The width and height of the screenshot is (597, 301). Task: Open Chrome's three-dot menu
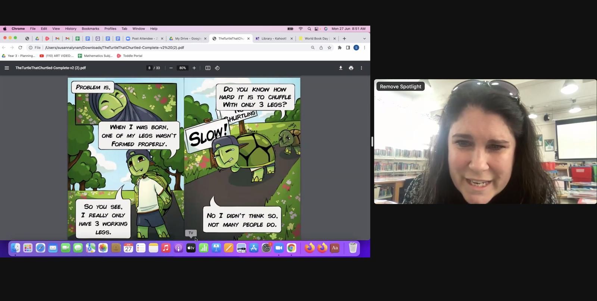tap(365, 48)
